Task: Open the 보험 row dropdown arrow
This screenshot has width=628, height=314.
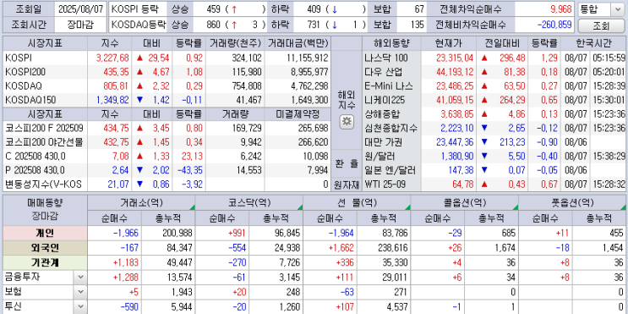Action: [80, 291]
